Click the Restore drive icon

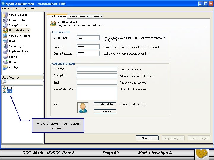click(x=5, y=62)
